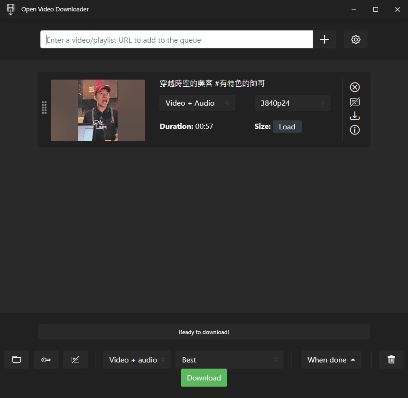Toggle global subtitles download
Image resolution: width=408 pixels, height=398 pixels.
pyautogui.click(x=75, y=360)
